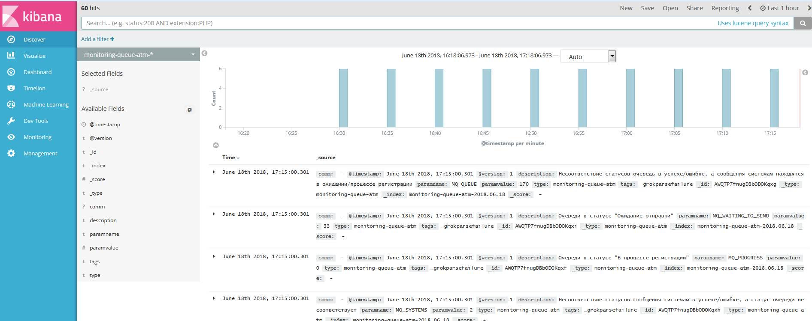This screenshot has width=812, height=321.
Task: Click New in top bar
Action: click(626, 8)
